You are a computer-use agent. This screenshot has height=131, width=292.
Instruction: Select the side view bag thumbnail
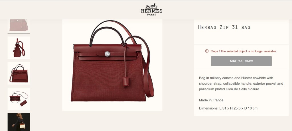pyautogui.click(x=19, y=48)
